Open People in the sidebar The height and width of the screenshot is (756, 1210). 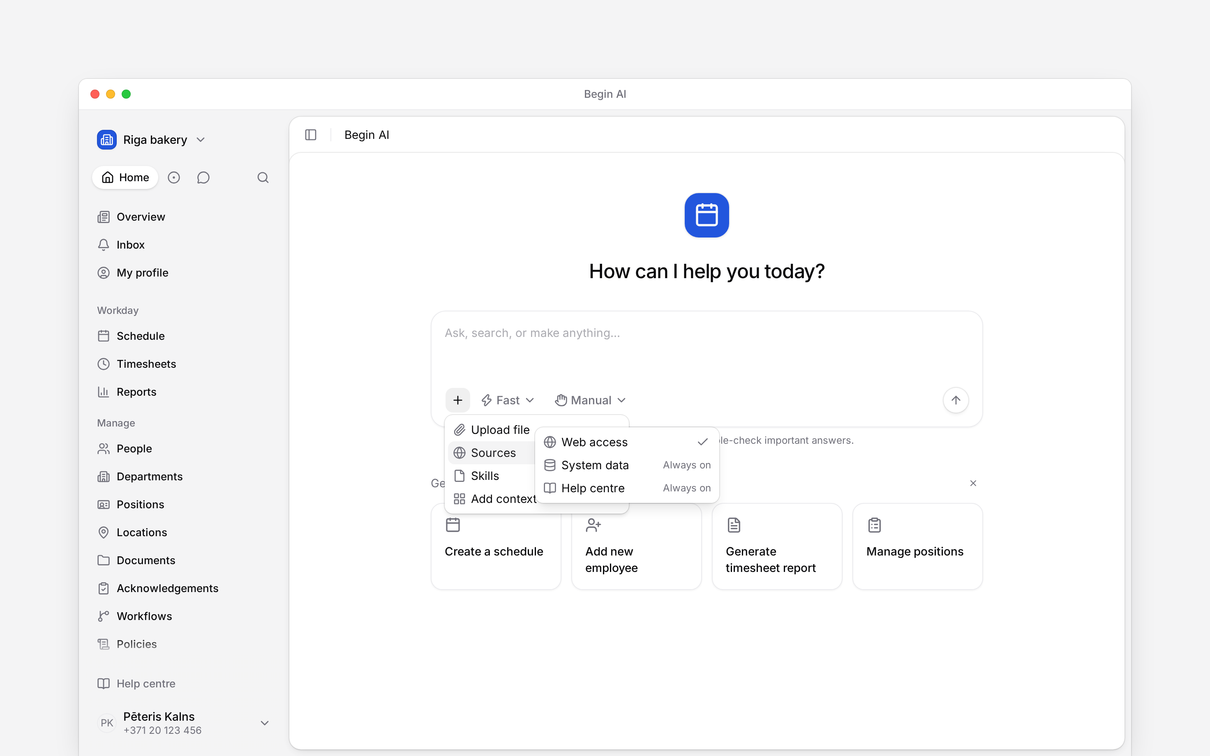(x=184, y=448)
